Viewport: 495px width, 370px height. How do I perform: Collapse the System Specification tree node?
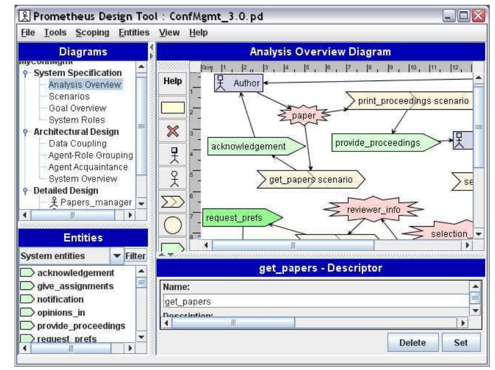coord(25,73)
